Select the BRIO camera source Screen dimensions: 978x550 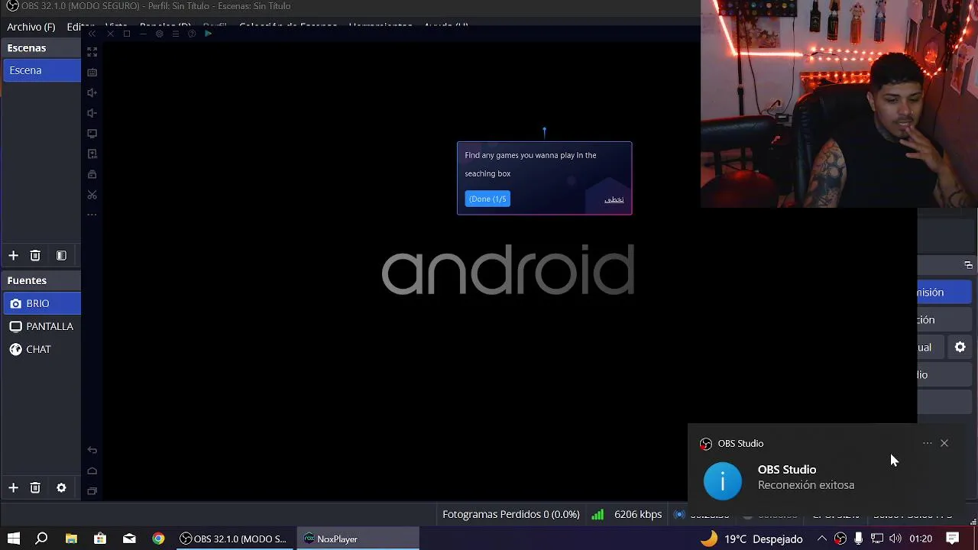[40, 303]
